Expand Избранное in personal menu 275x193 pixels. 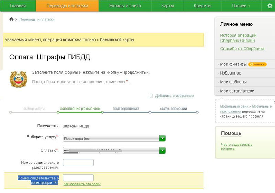tap(230, 73)
